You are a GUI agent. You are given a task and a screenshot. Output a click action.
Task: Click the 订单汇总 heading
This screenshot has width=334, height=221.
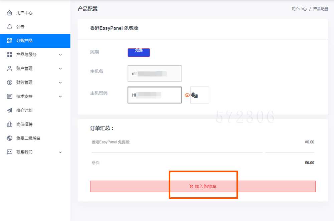pyautogui.click(x=102, y=128)
